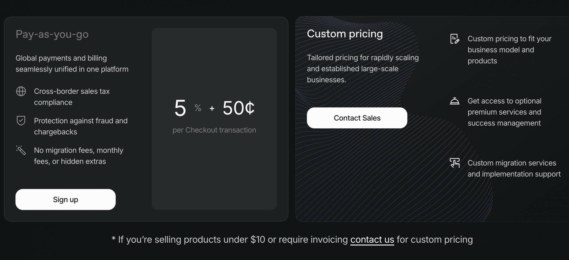
Task: Click the Protection against fraud feature text
Action: [x=81, y=126]
